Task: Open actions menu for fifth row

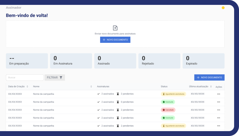Action: pos(219,126)
